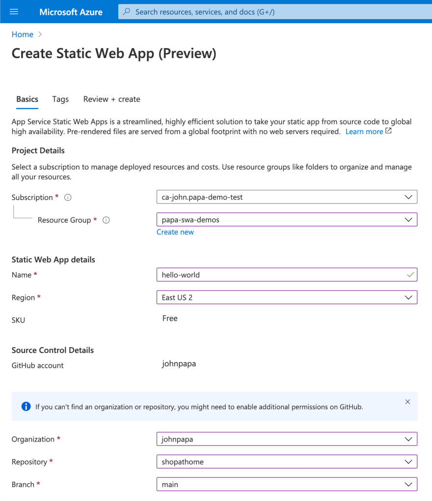Image resolution: width=432 pixels, height=501 pixels.
Task: Click the Project Details heading
Action: point(38,150)
